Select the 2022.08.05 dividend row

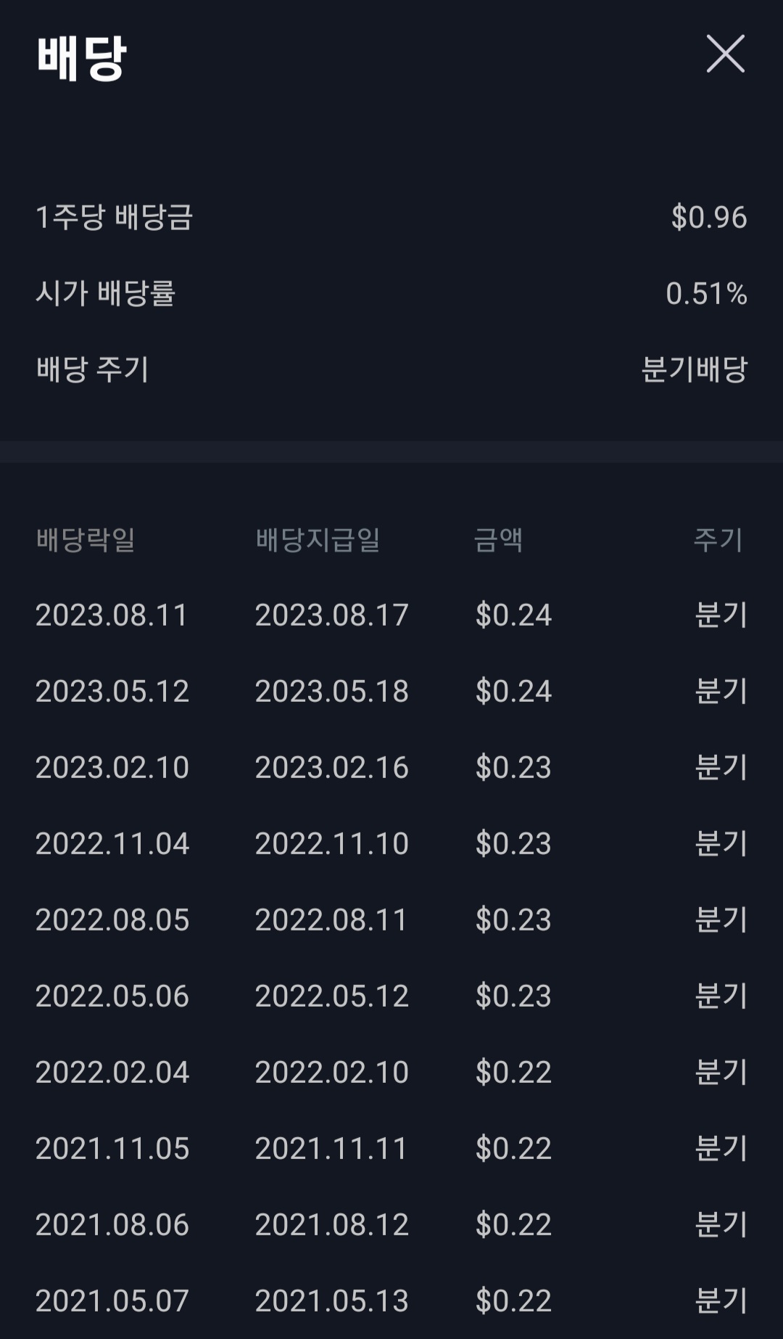[x=391, y=920]
